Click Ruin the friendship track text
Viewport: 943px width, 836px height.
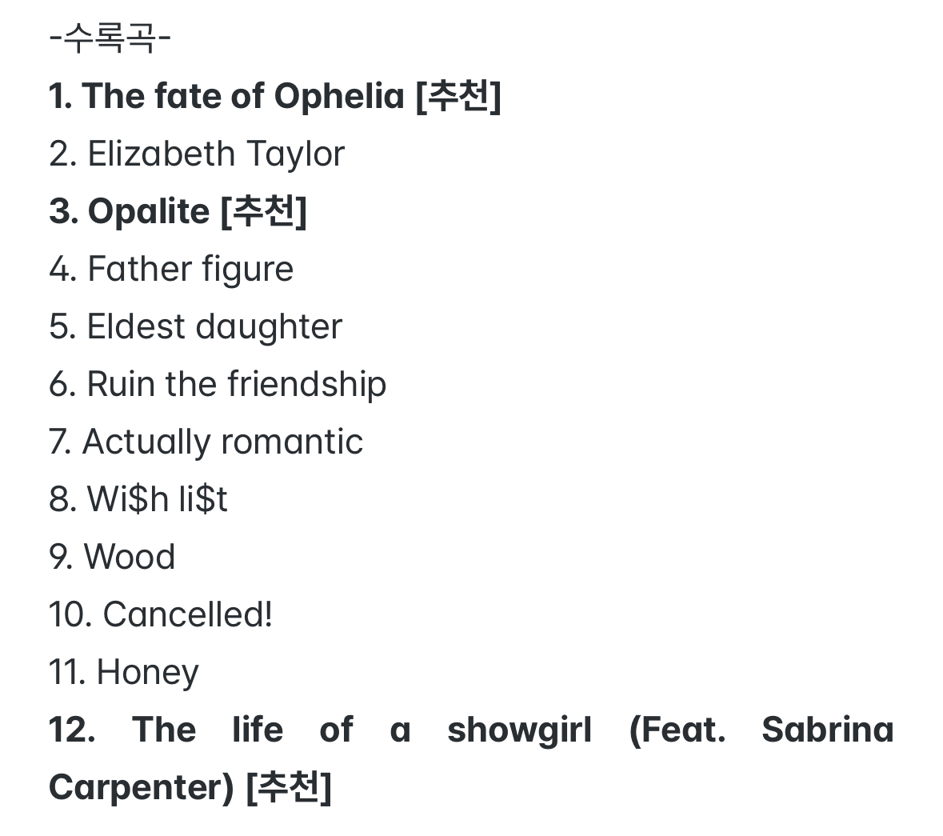pyautogui.click(x=218, y=384)
